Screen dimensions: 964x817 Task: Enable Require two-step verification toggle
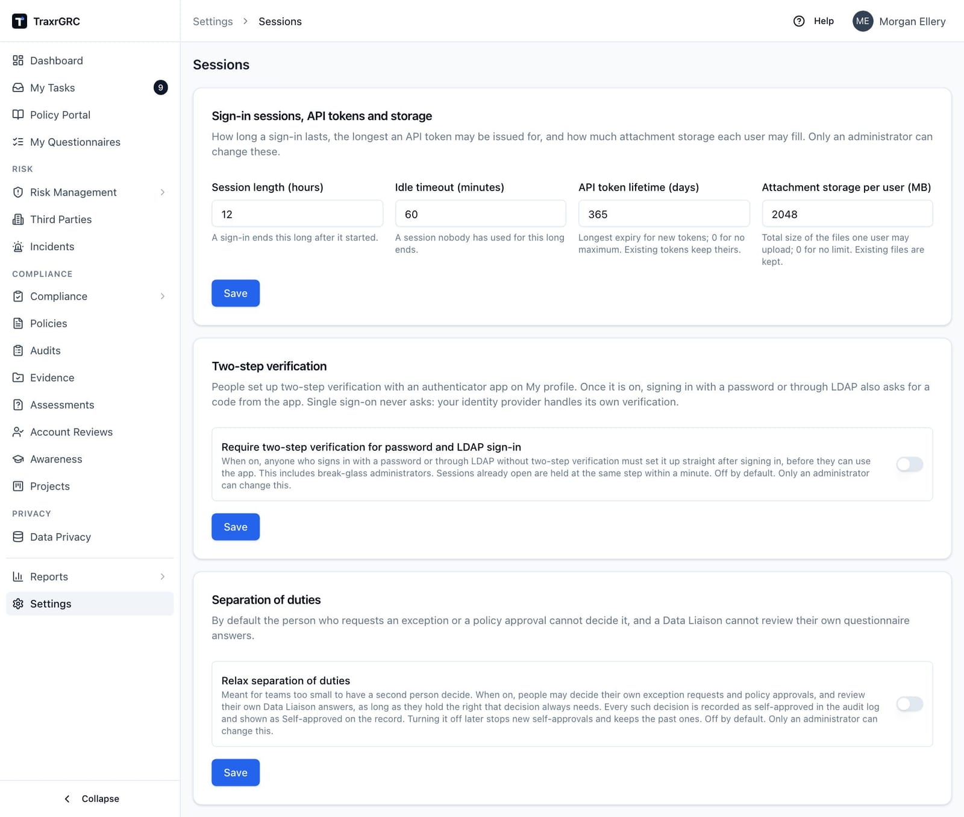909,464
